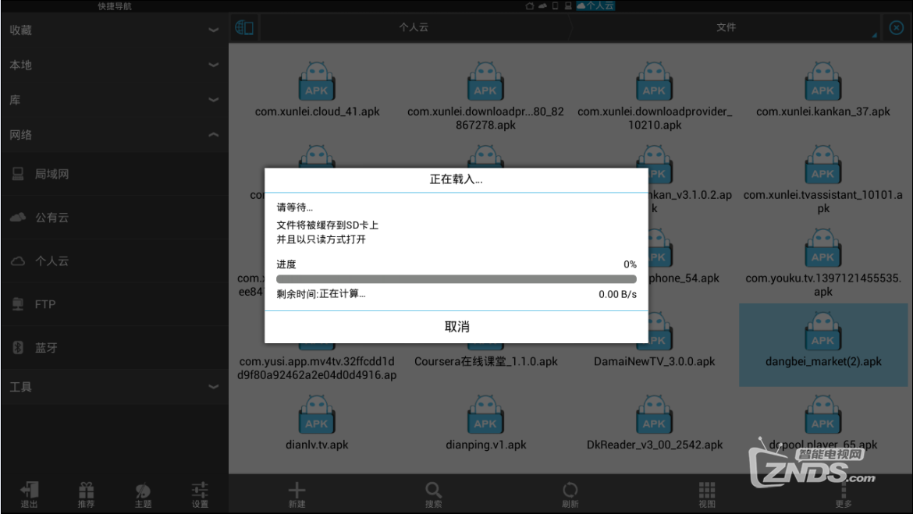This screenshot has width=913, height=514.
Task: Click the home icon in the top status bar
Action: click(x=529, y=5)
